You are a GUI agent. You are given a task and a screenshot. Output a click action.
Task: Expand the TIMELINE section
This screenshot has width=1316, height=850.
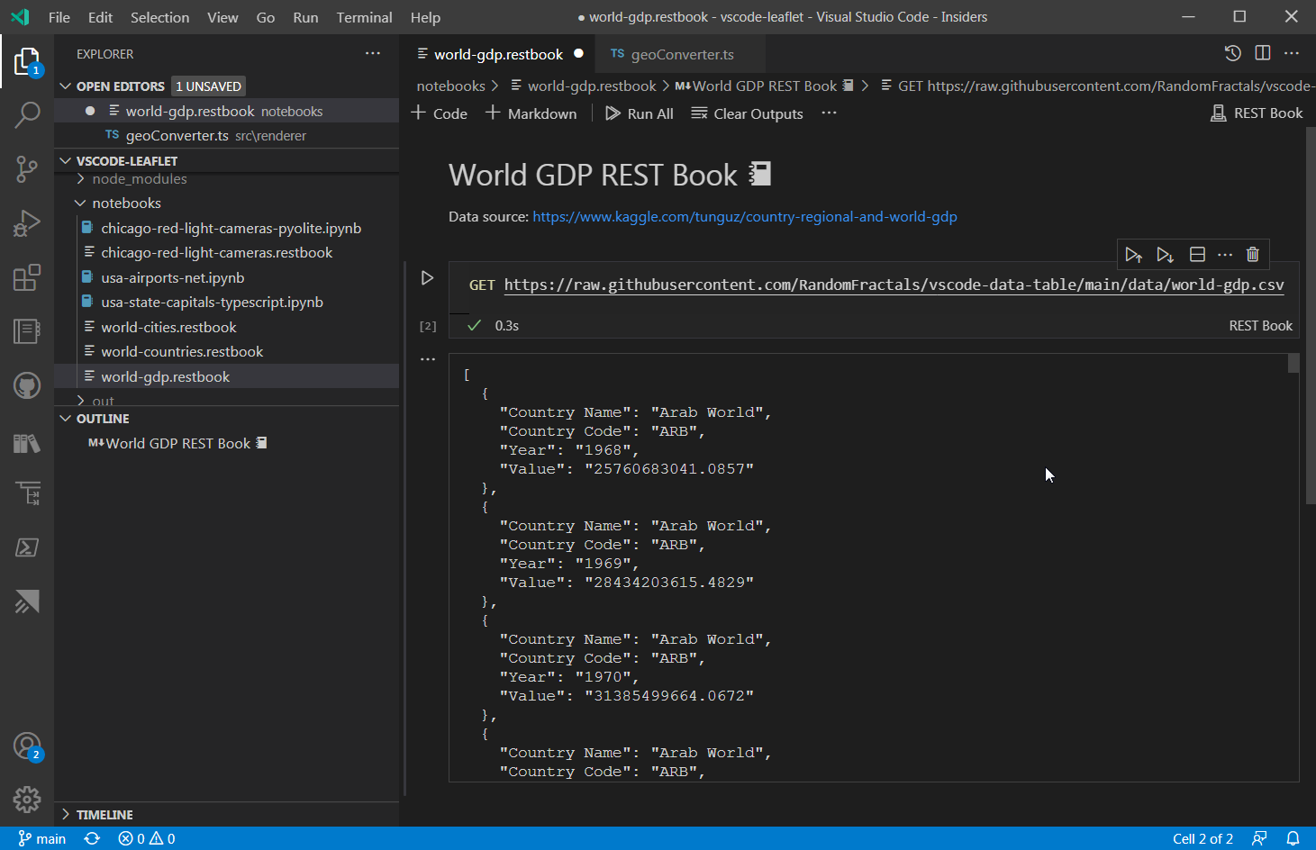click(66, 814)
